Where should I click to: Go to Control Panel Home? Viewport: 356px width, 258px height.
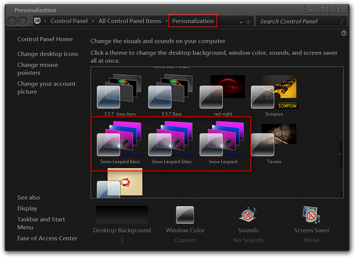(45, 39)
